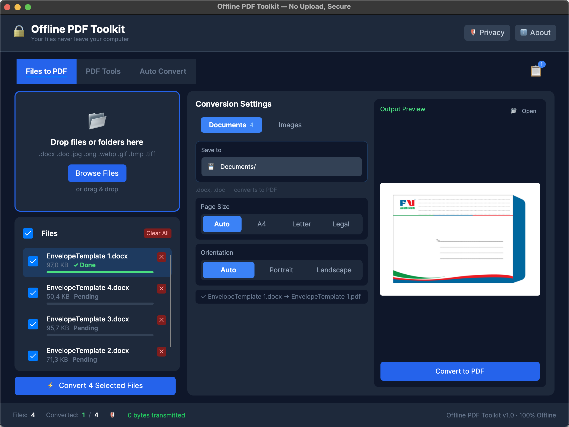Click Convert 4 Selected Files
Image resolution: width=569 pixels, height=427 pixels.
tap(95, 386)
